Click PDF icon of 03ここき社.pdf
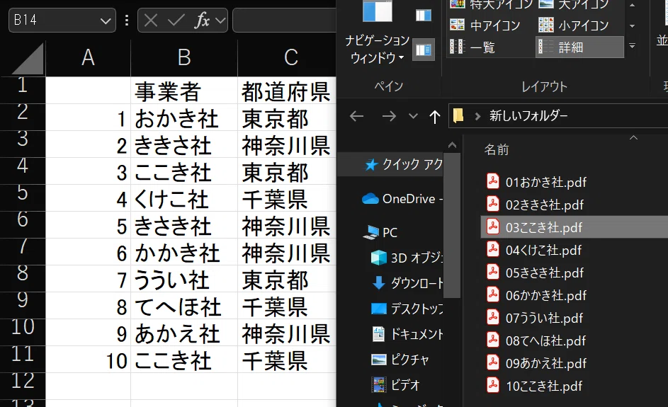This screenshot has height=407, width=668. click(492, 227)
